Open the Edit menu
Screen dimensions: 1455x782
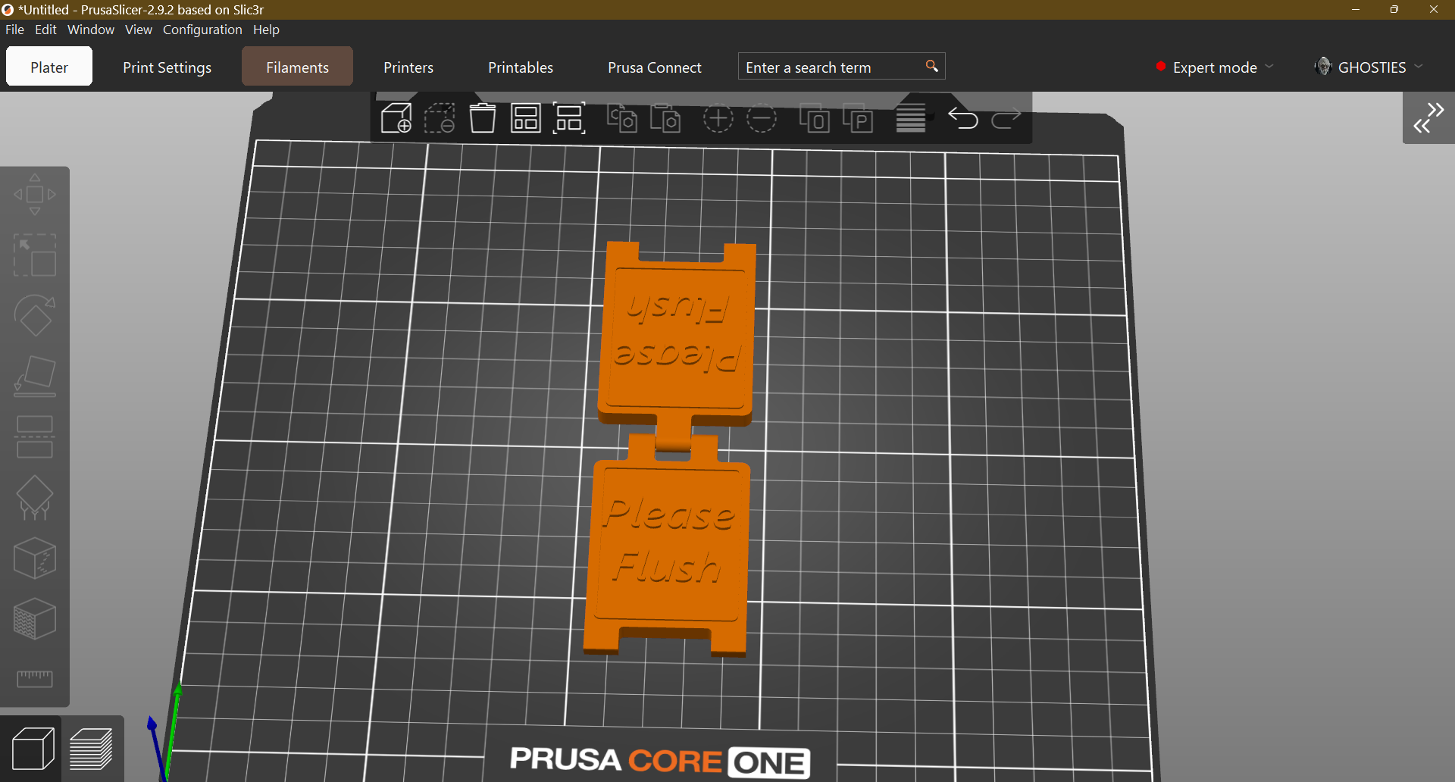pos(45,30)
